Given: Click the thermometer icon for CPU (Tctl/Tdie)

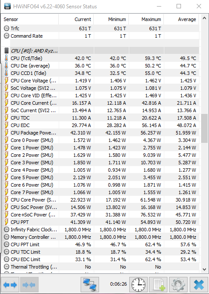Looking at the screenshot, I should [7, 58].
